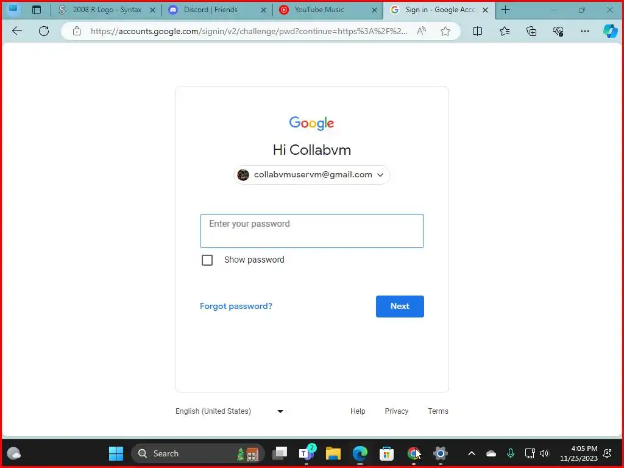
Task: Close the Discord Friends tab
Action: (263, 10)
